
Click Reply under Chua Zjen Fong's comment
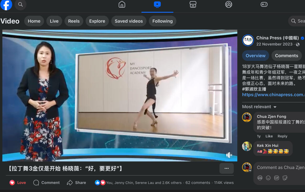[x=282, y=136]
